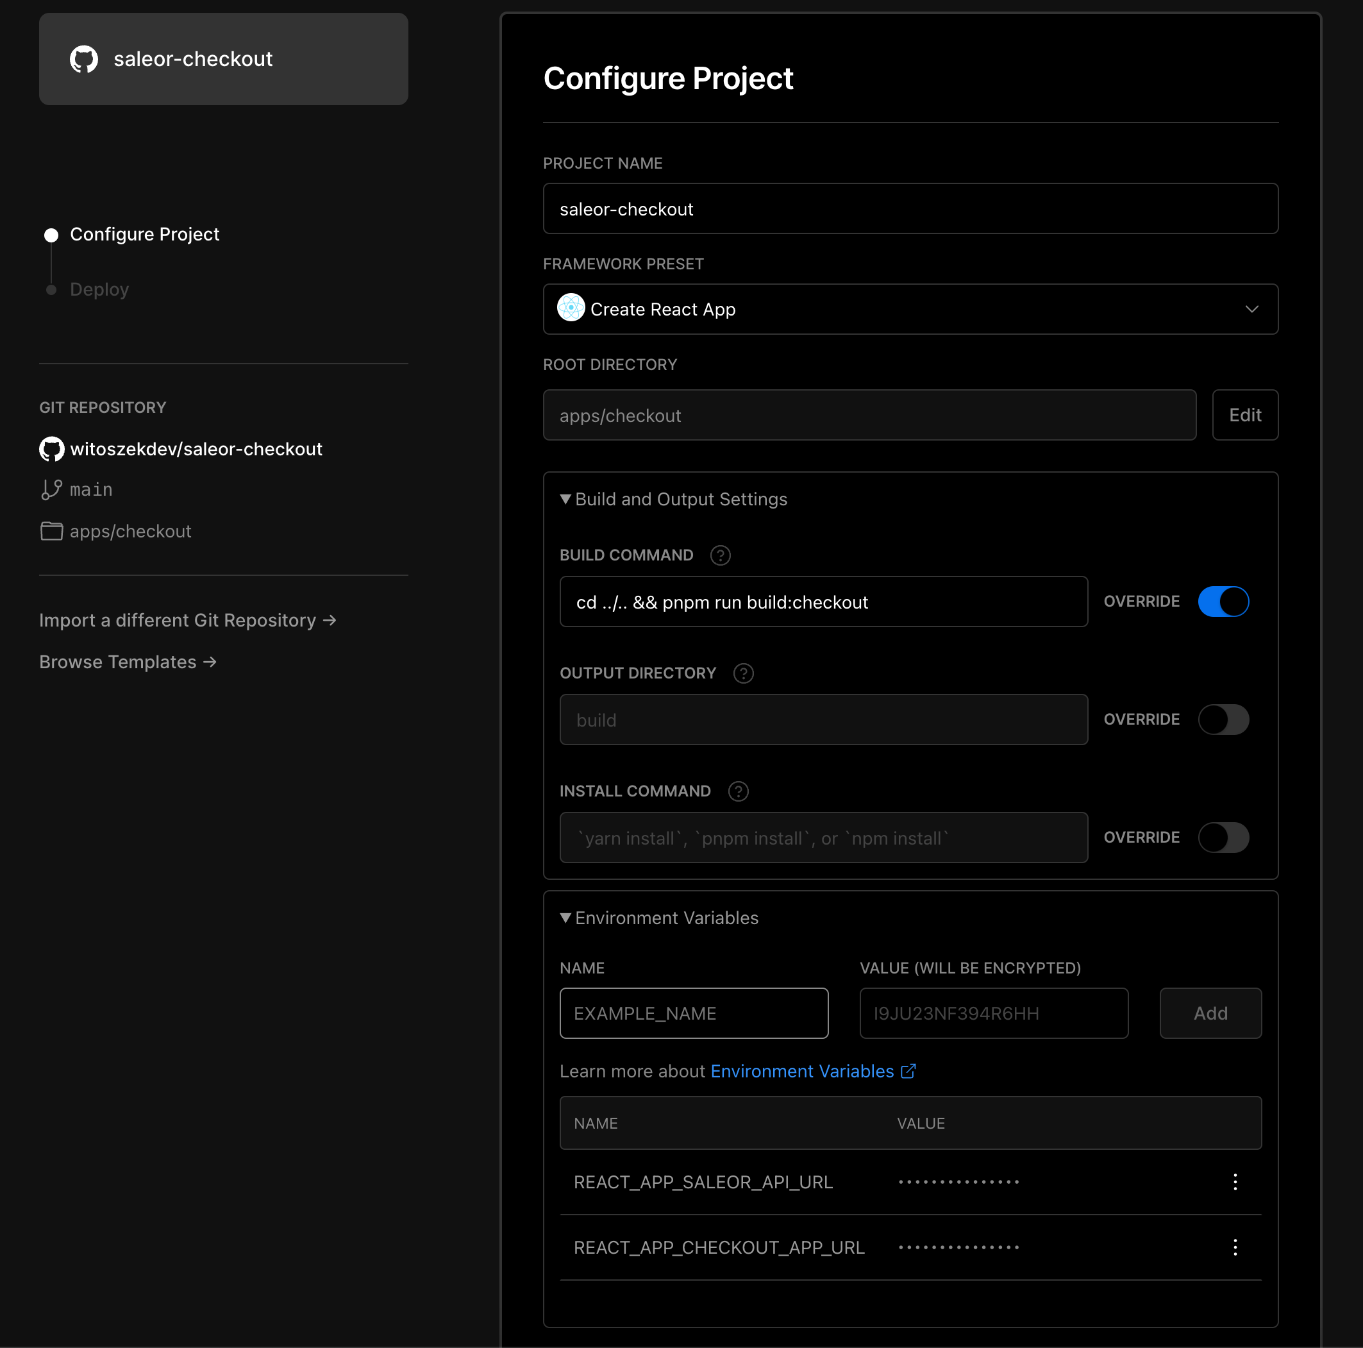Click GitHub icon beside witoszekdev/saleor-checkout
Screen dimensions: 1363x1348
coord(51,449)
